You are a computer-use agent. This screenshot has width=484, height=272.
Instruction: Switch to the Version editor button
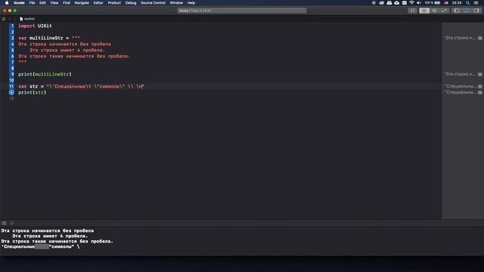[444, 11]
